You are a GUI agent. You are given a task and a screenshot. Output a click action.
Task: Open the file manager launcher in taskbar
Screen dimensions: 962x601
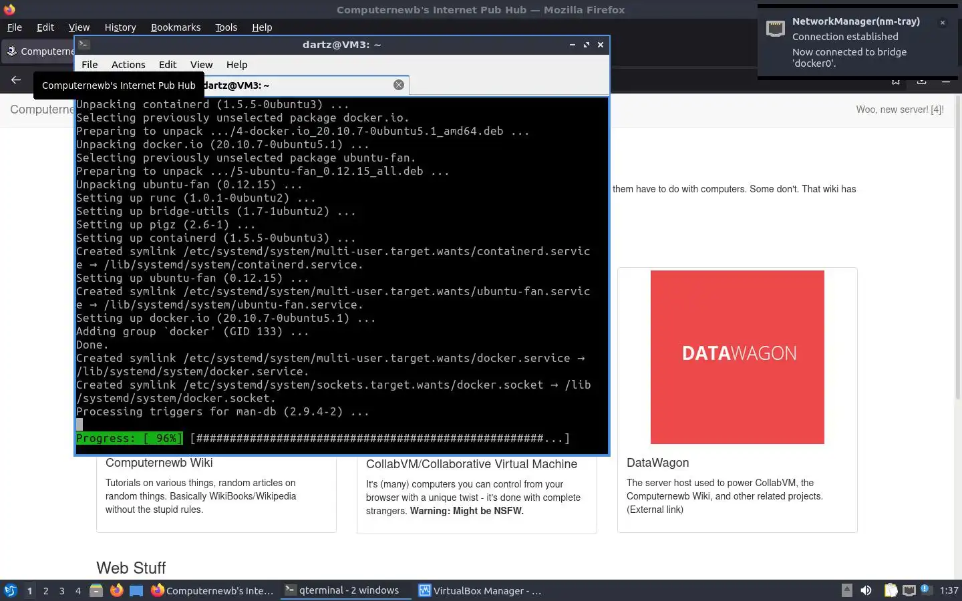(96, 590)
